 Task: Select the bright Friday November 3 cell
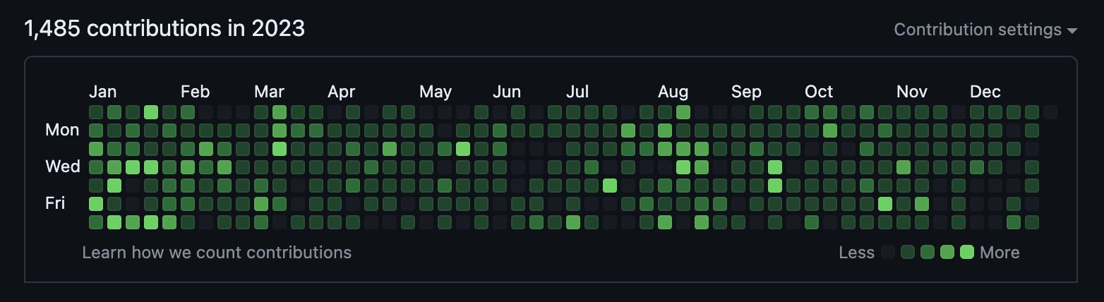coord(885,204)
